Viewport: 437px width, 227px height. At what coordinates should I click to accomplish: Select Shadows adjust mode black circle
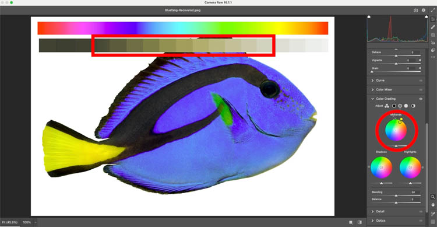394,106
